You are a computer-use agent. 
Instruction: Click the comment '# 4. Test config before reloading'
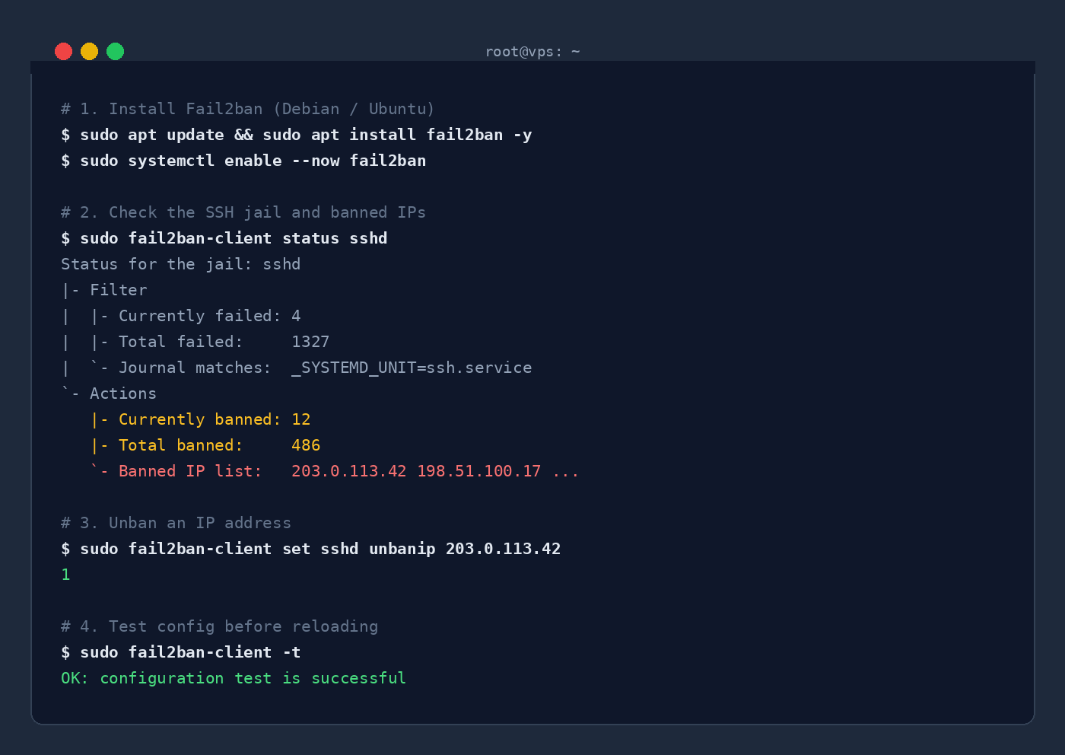(x=220, y=626)
